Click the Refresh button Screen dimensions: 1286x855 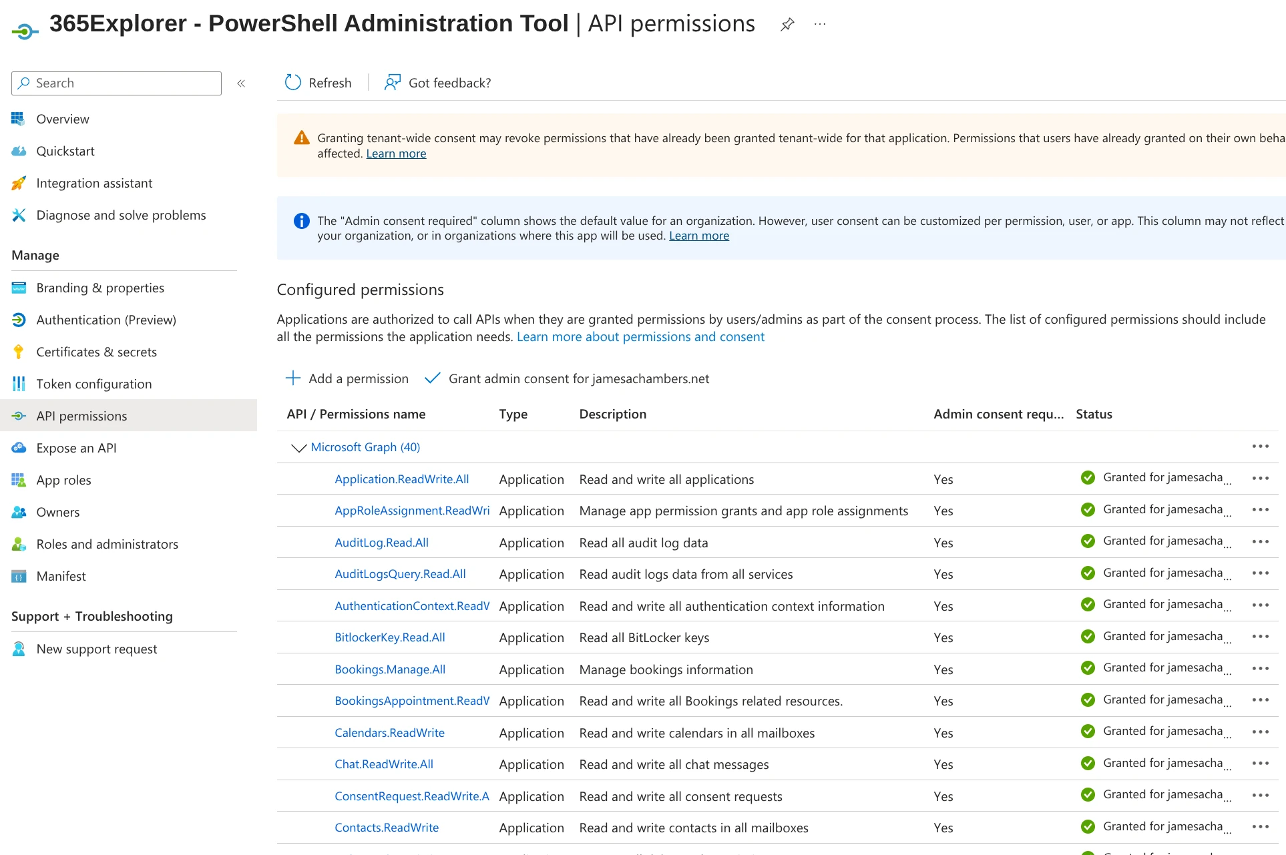[x=318, y=83]
